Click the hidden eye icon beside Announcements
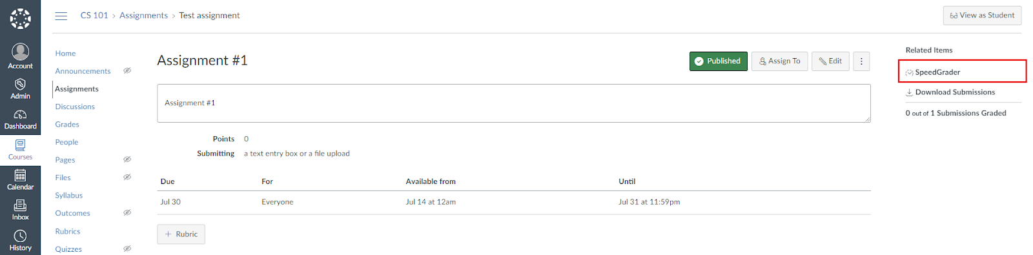 pyautogui.click(x=127, y=71)
